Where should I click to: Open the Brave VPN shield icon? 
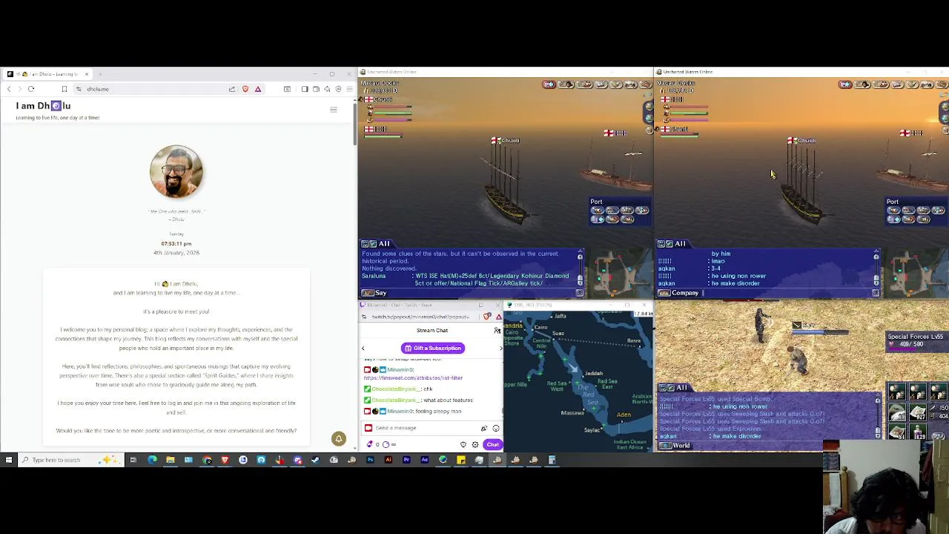[x=338, y=89]
